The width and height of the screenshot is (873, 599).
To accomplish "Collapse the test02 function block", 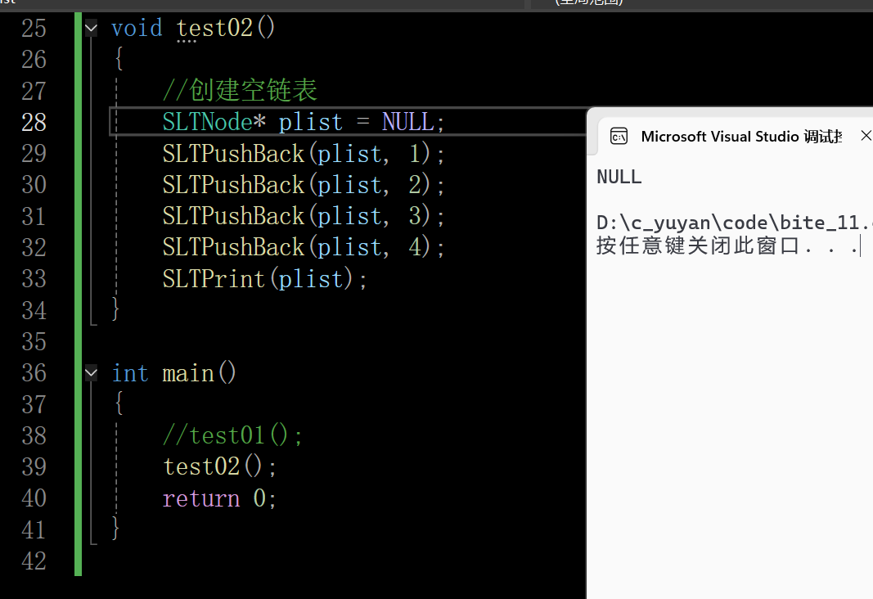I will [x=91, y=27].
